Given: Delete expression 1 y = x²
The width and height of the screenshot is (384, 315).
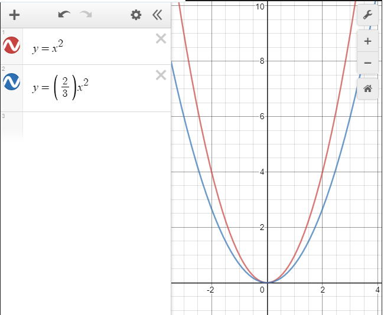Looking at the screenshot, I should coord(161,39).
